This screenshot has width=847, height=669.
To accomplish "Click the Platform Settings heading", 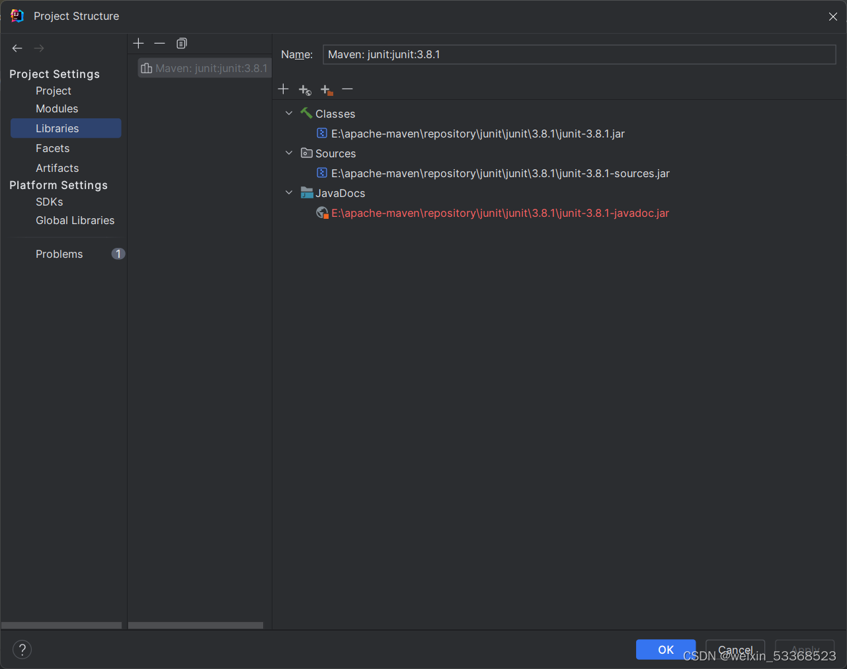I will tap(59, 185).
